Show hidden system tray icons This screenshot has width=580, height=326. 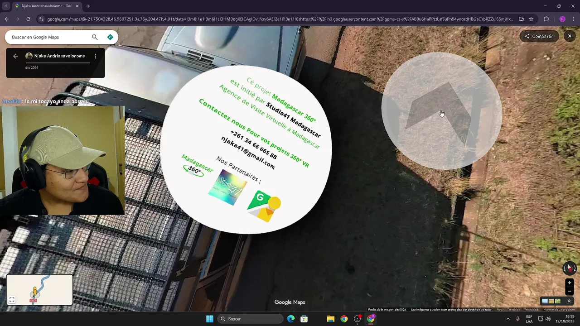pos(507,319)
